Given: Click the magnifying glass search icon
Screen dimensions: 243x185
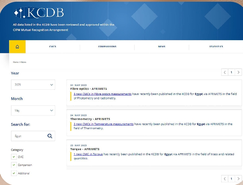Looking at the screenshot, I should [50, 136].
